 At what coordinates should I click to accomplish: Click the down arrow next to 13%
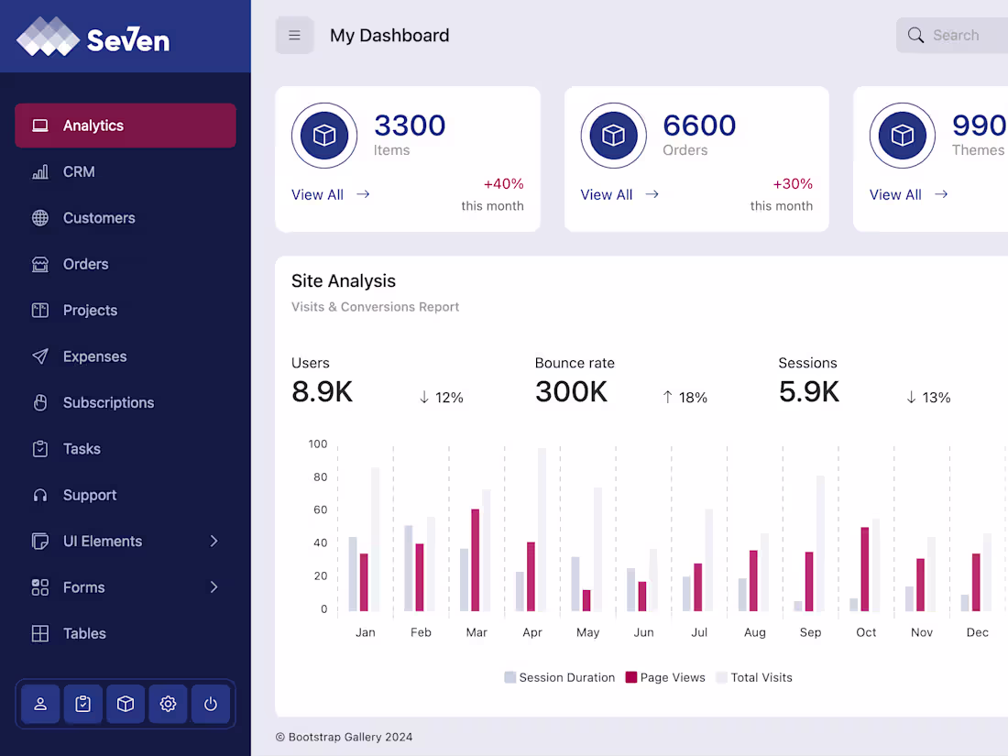click(911, 398)
